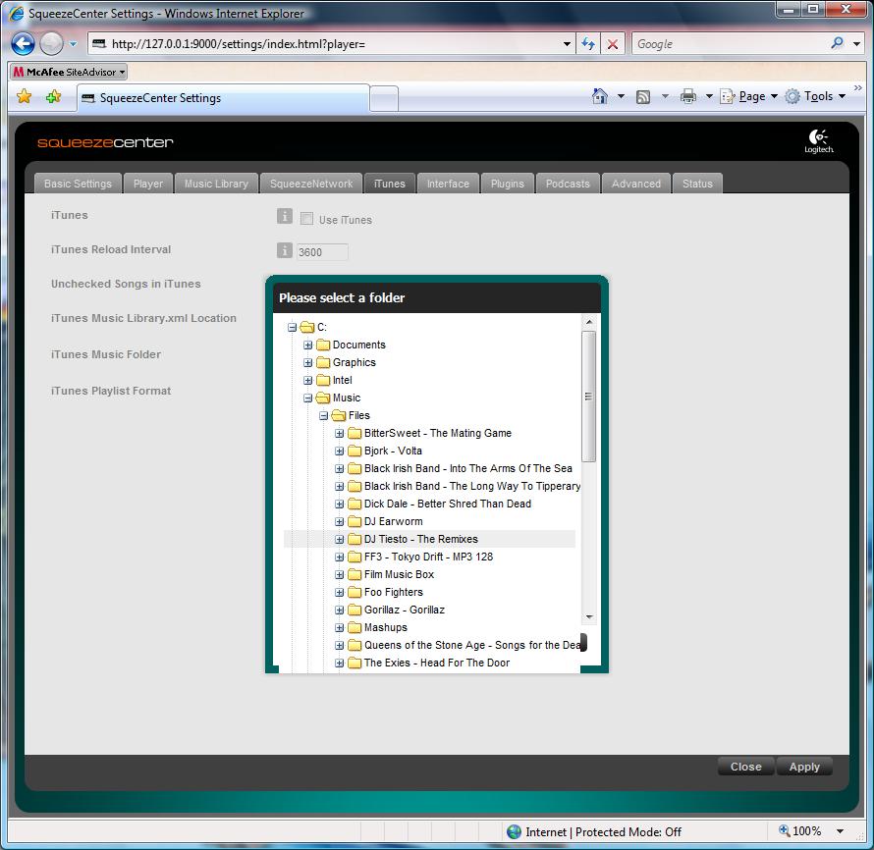Click the info icon beside reload interval

click(285, 251)
